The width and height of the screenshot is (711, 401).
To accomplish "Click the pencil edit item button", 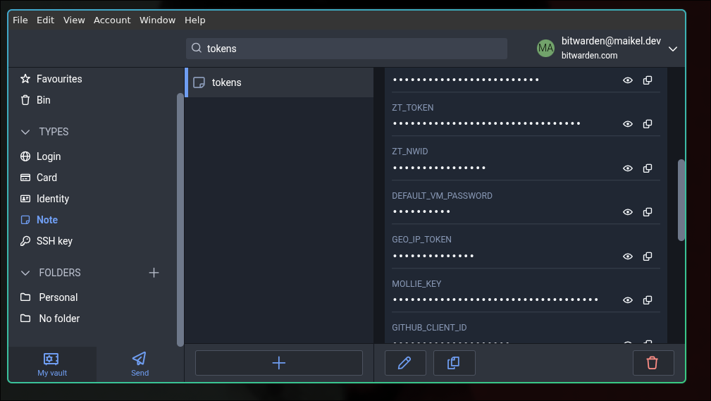I will click(x=404, y=363).
